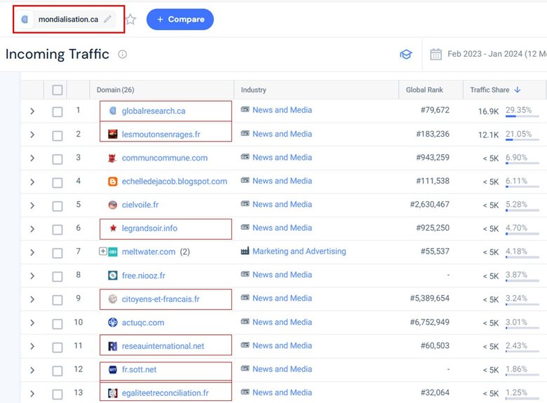Click the lesmoutonsenrages.fr favicon
547x403 pixels.
(113, 135)
